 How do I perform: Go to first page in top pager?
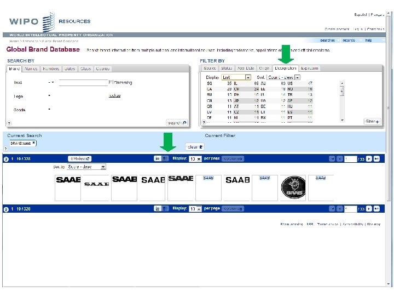(x=332, y=159)
